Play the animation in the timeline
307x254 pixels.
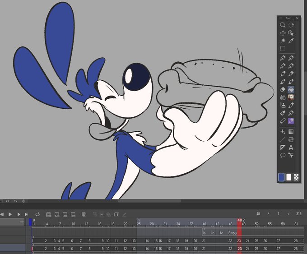click(x=10, y=214)
